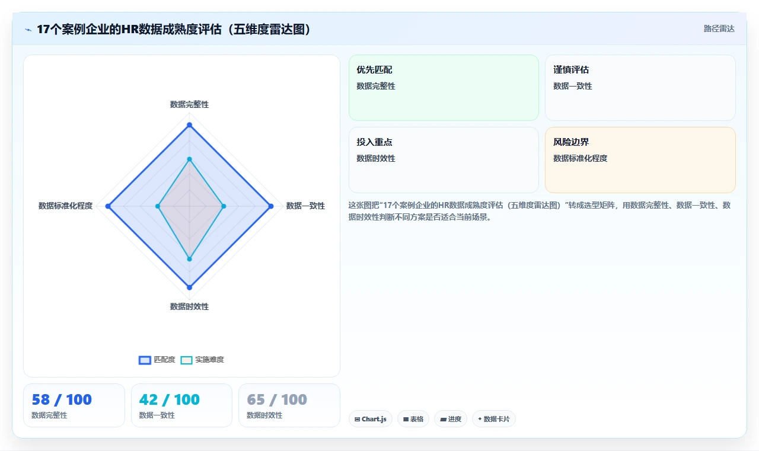
Task: Click 数据时效性 text in 投入重点 card
Action: pos(376,158)
